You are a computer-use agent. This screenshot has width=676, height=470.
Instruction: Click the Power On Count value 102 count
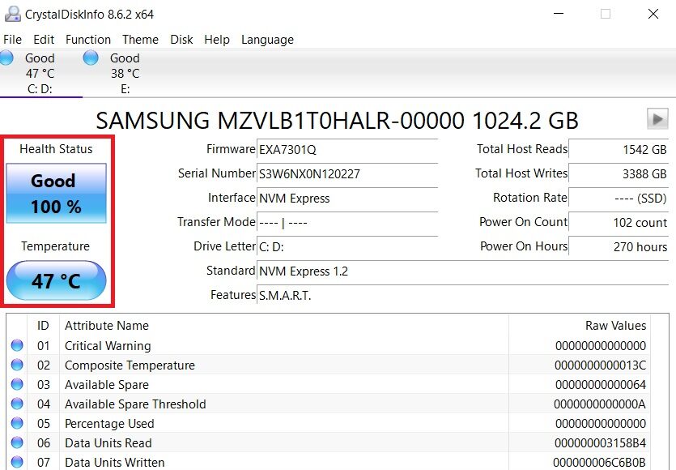(619, 223)
